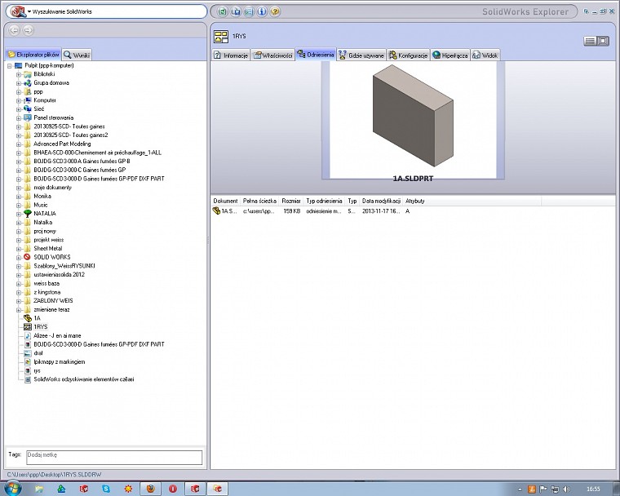The image size is (620, 496).
Task: Select the Szablony_WeissRYSUNKI folder
Action: point(64,266)
